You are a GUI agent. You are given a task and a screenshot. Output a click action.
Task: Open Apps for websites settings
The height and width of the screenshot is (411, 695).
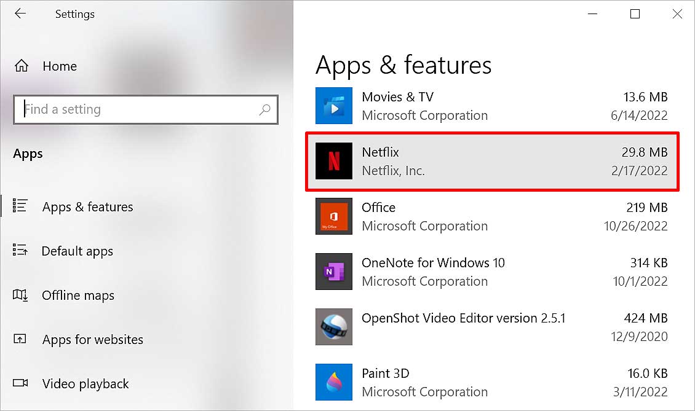click(93, 340)
